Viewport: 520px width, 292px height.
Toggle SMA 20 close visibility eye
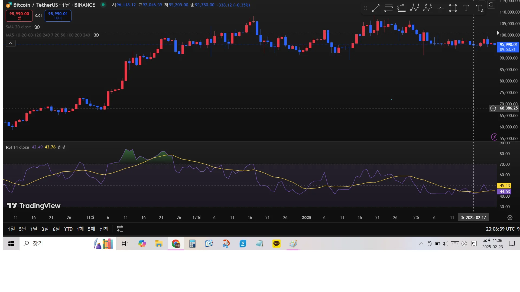pyautogui.click(x=37, y=27)
